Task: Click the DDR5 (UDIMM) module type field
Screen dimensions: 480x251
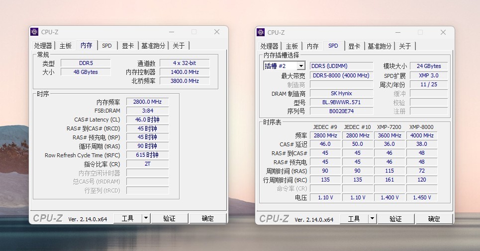Action: [x=341, y=66]
